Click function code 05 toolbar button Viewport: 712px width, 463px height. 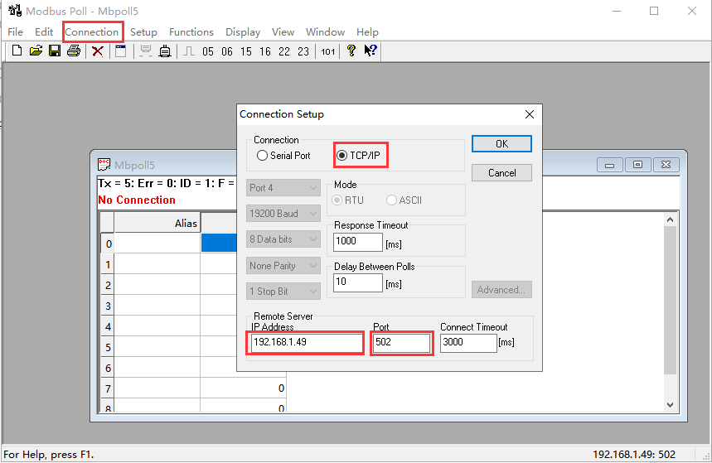click(x=207, y=51)
